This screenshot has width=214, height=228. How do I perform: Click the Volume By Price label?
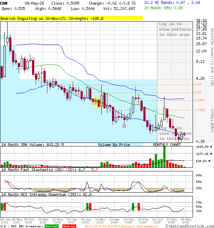[x=114, y=145]
